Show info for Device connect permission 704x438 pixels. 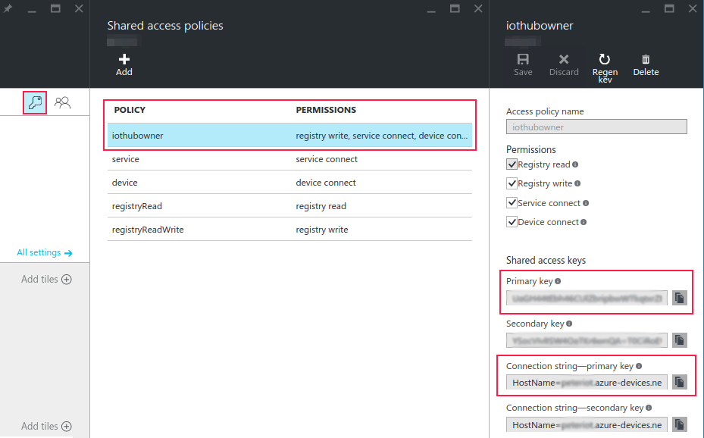coord(584,222)
